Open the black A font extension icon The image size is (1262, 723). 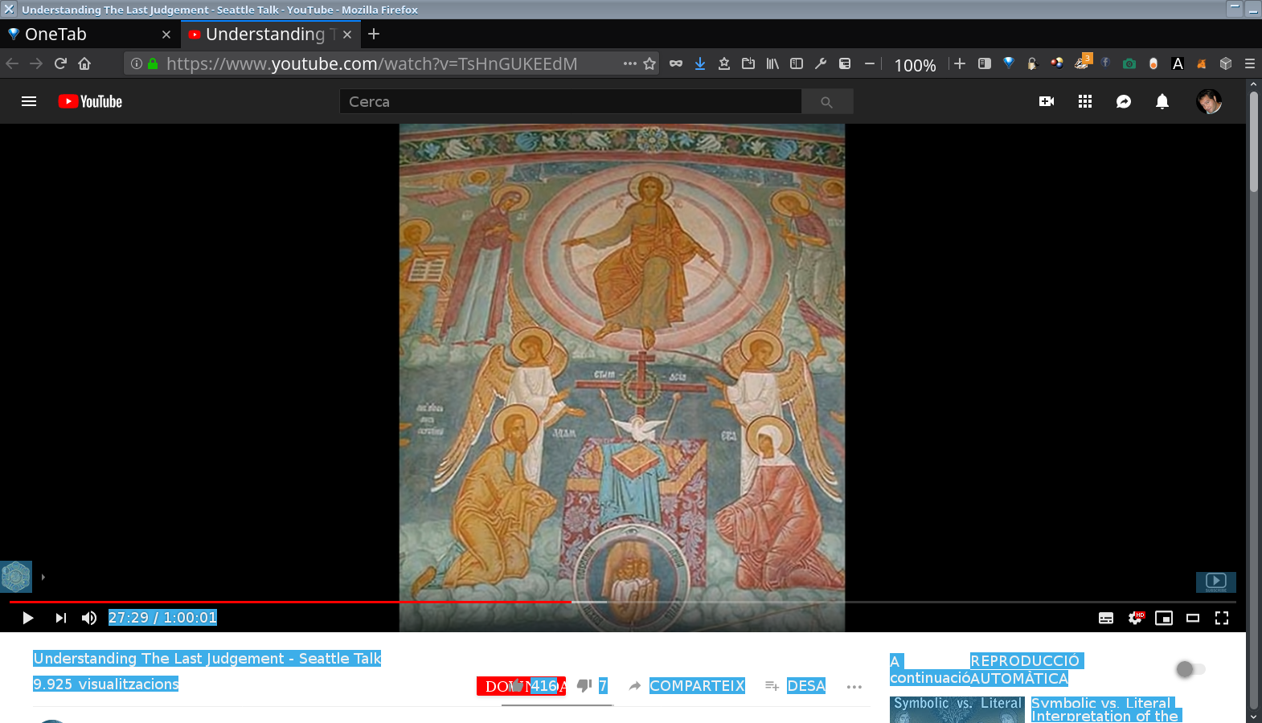1178,63
